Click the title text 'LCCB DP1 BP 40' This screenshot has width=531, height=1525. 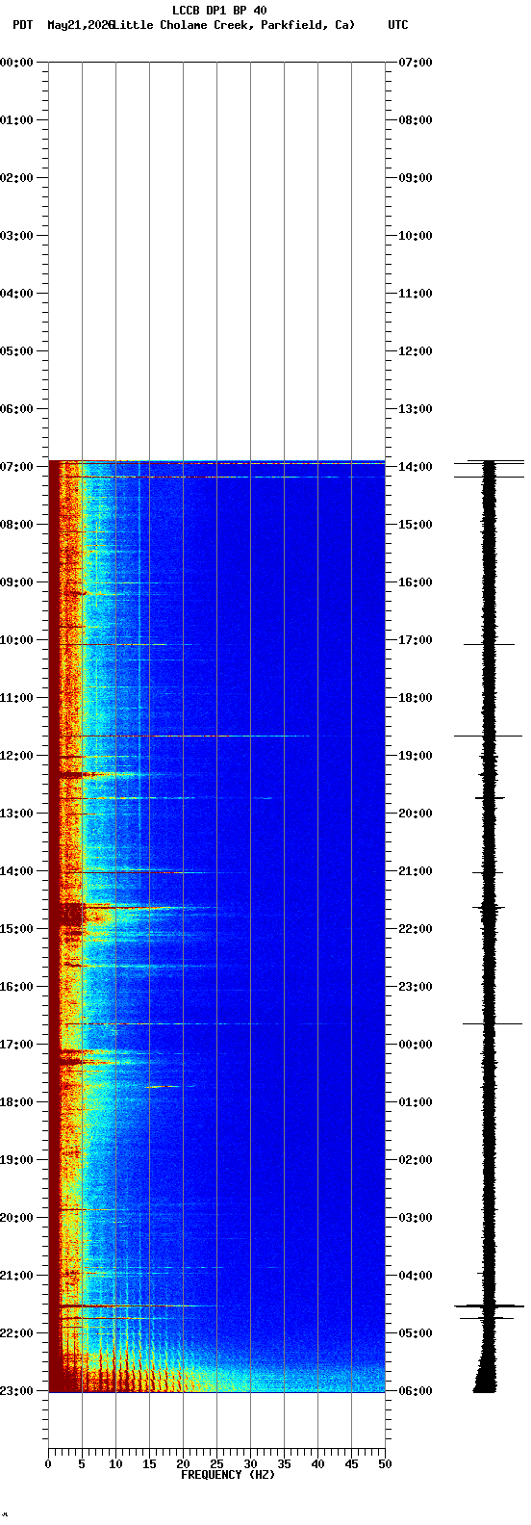pyautogui.click(x=219, y=11)
